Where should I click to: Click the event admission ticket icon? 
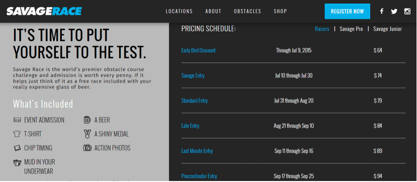(x=17, y=120)
